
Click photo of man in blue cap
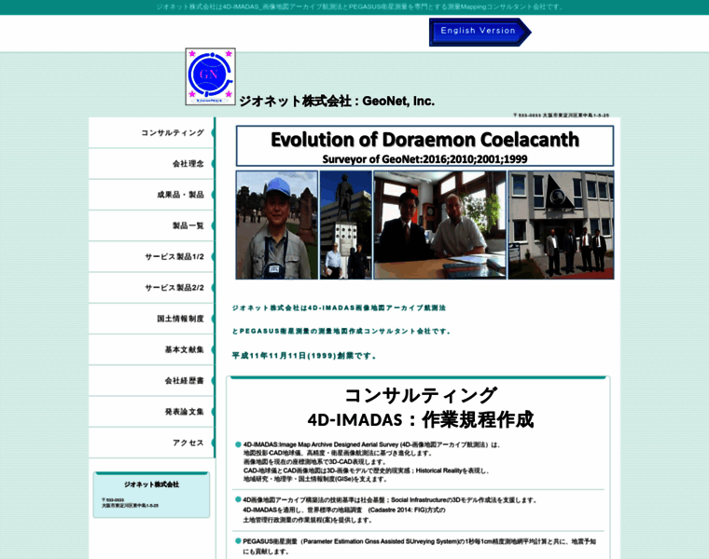coord(277,225)
